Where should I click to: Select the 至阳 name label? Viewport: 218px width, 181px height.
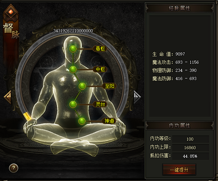click(109, 86)
